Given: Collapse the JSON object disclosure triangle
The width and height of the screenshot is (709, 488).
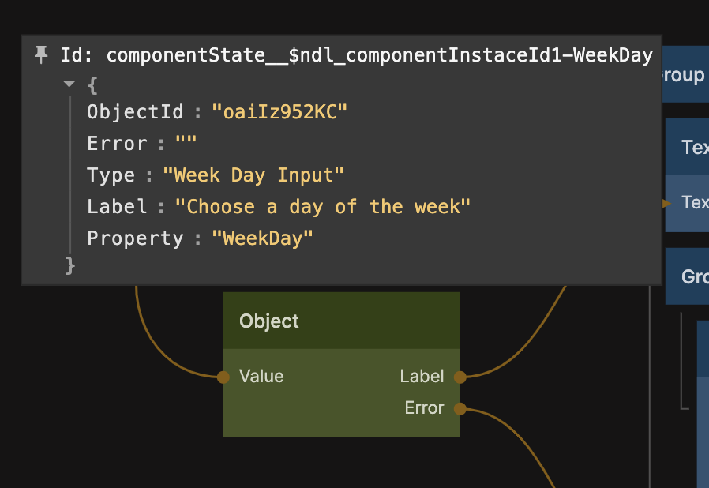Looking at the screenshot, I should (x=69, y=84).
